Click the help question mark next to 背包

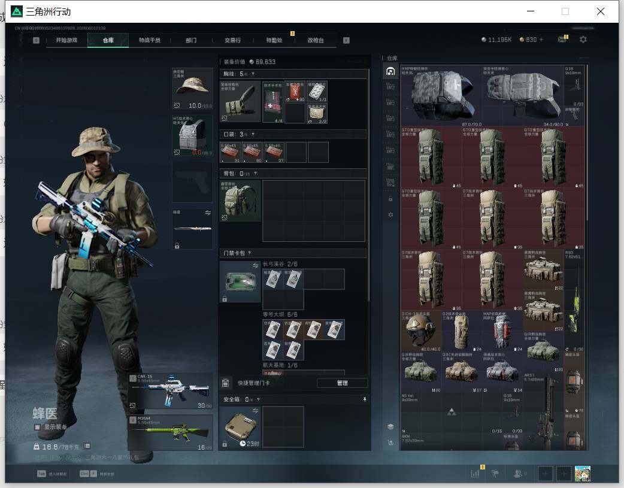click(x=256, y=174)
